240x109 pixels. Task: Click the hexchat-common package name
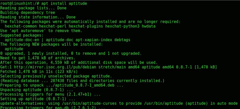pyautogui.click(x=21, y=26)
